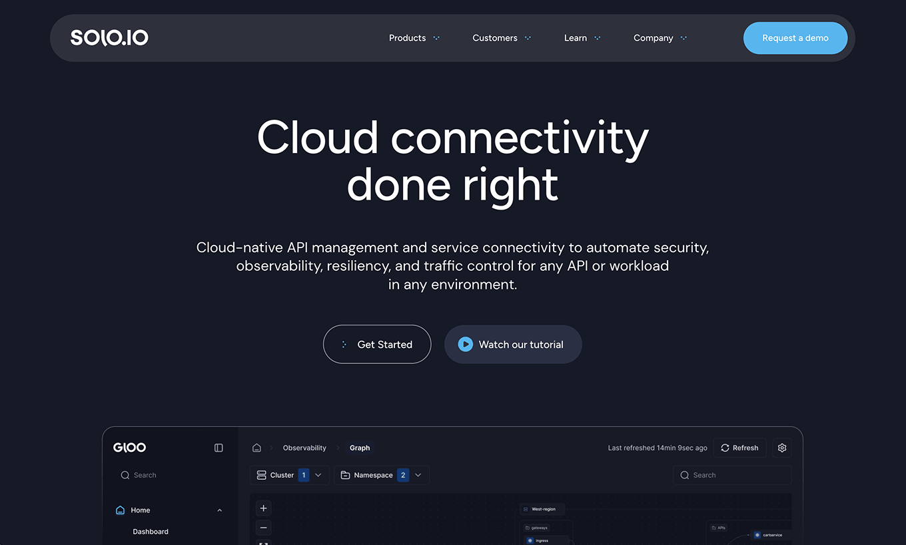Click the graph zoom out minus button
906x545 pixels.
[264, 528]
